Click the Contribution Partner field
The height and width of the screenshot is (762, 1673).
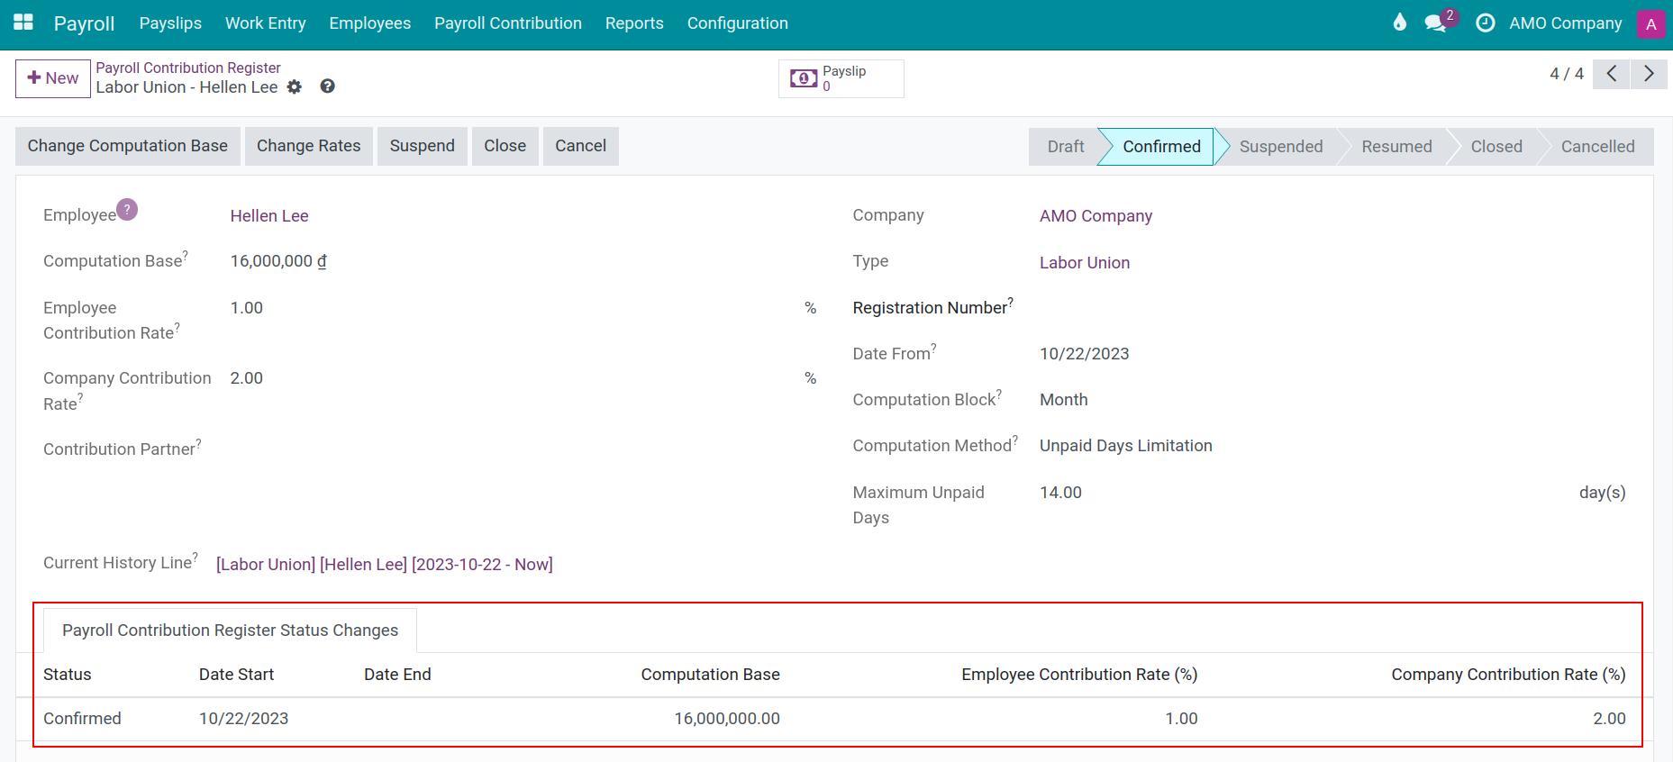click(x=523, y=449)
